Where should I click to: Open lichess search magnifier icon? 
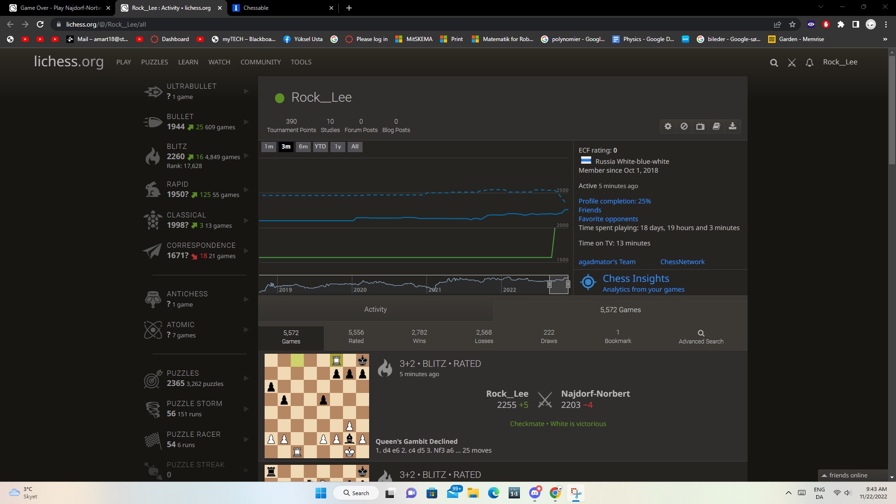[x=774, y=62]
